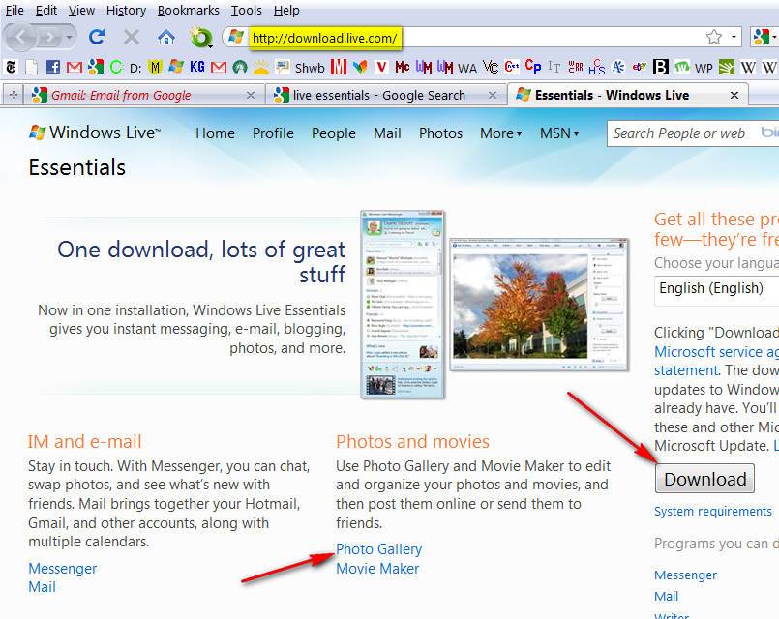779x619 pixels.
Task: Open the Help menu
Action: (x=286, y=10)
